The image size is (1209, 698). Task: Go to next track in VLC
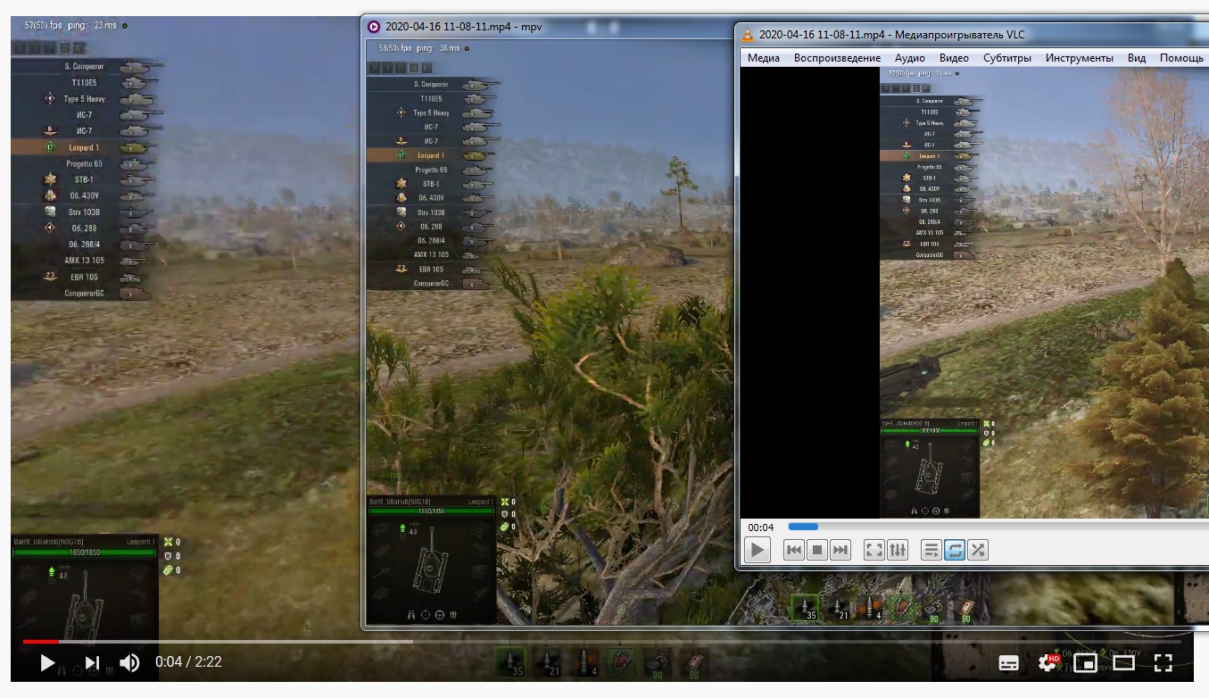841,550
